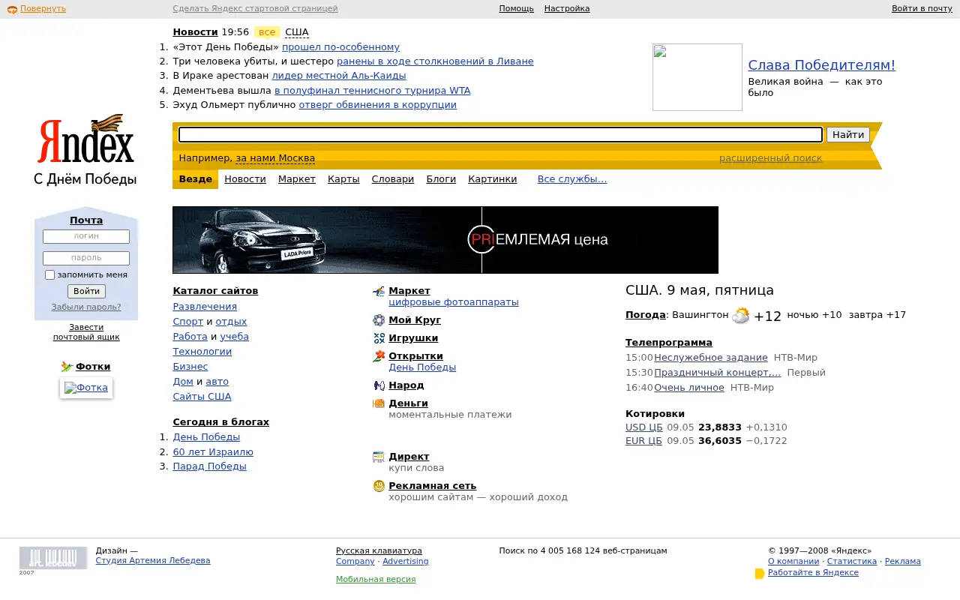
Task: Click the Повернуть icon in top bar
Action: pos(12,9)
